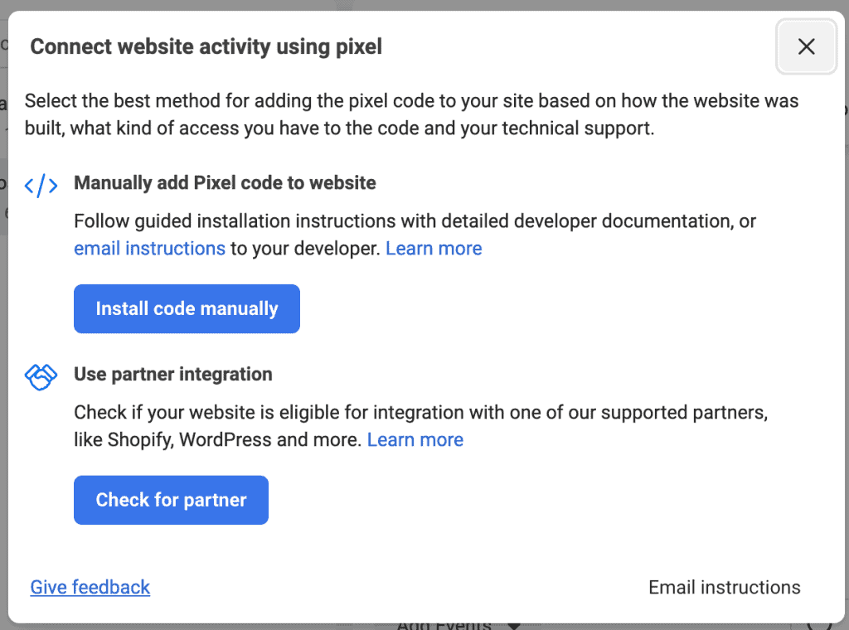Click the Install code manually button

pyautogui.click(x=187, y=308)
